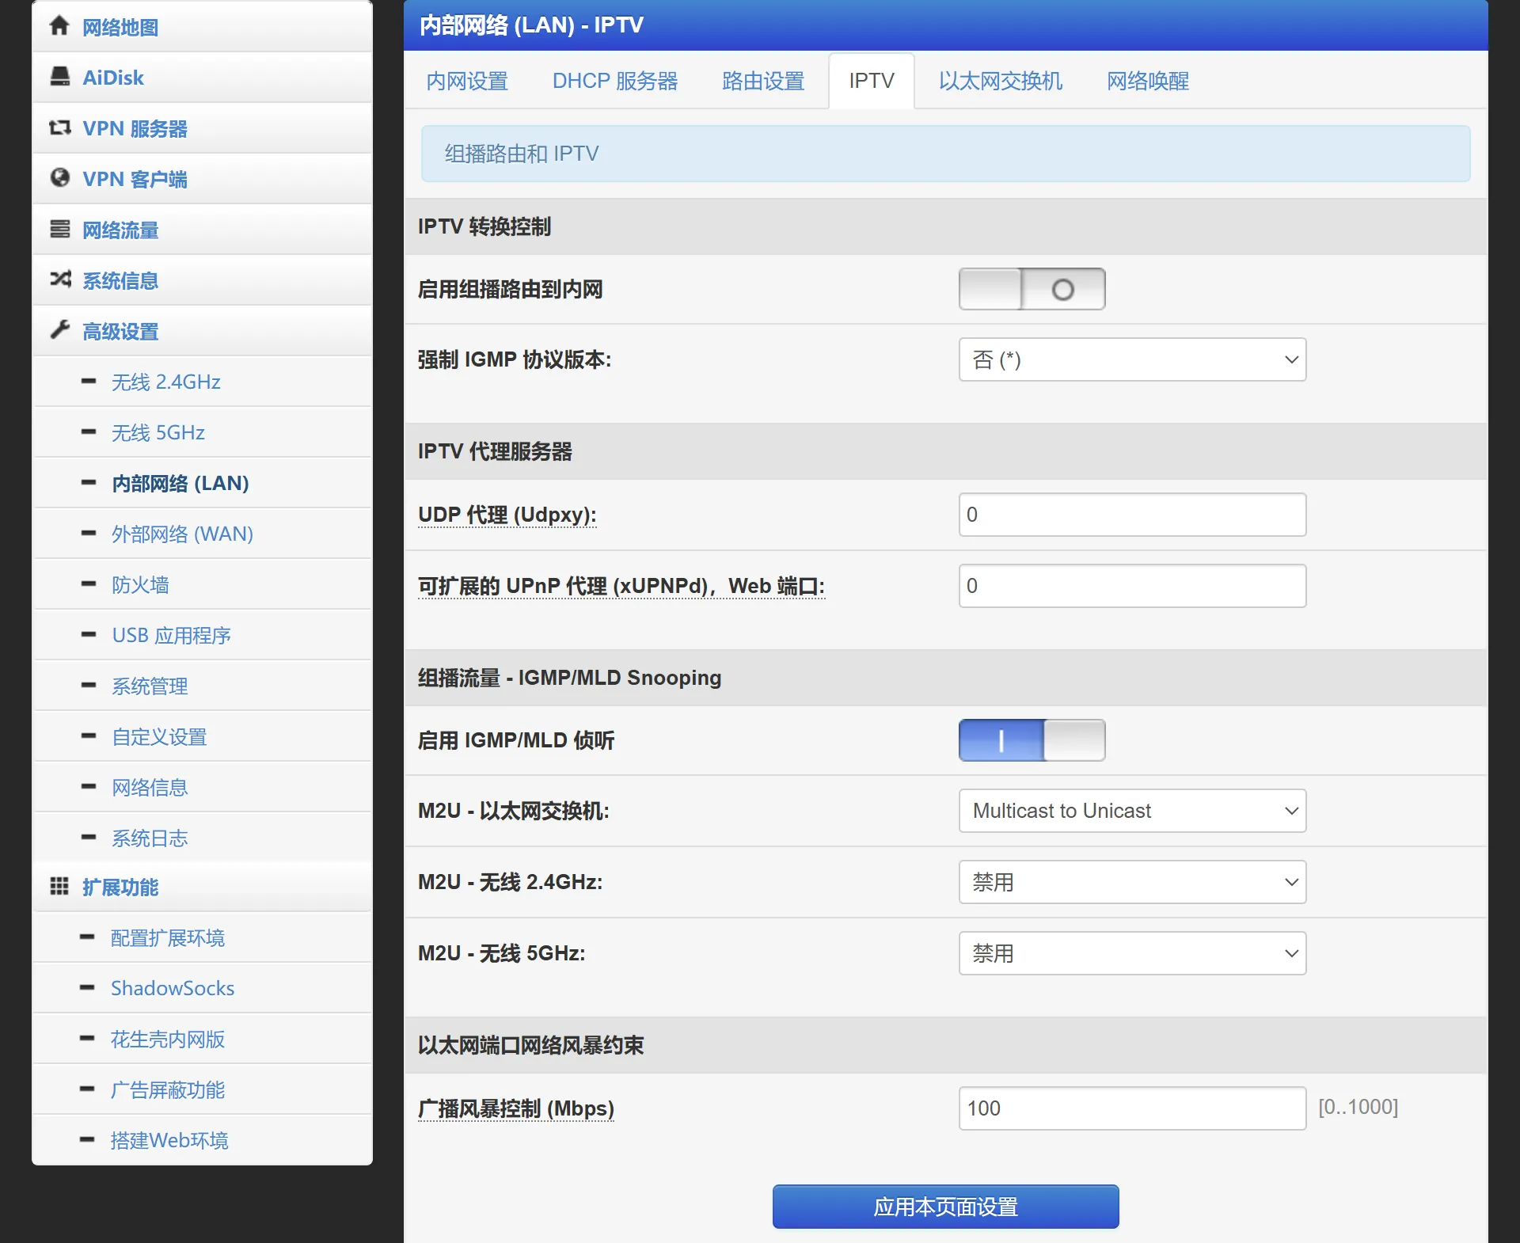Open the 强制 IGMP 协议版本 dropdown

1132,359
